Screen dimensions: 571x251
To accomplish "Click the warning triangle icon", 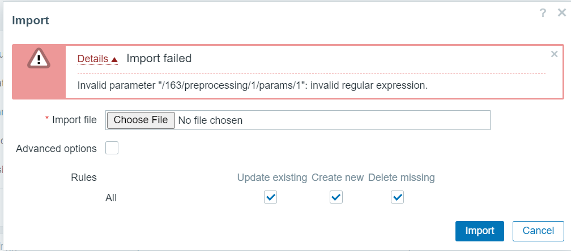I will click(x=39, y=58).
